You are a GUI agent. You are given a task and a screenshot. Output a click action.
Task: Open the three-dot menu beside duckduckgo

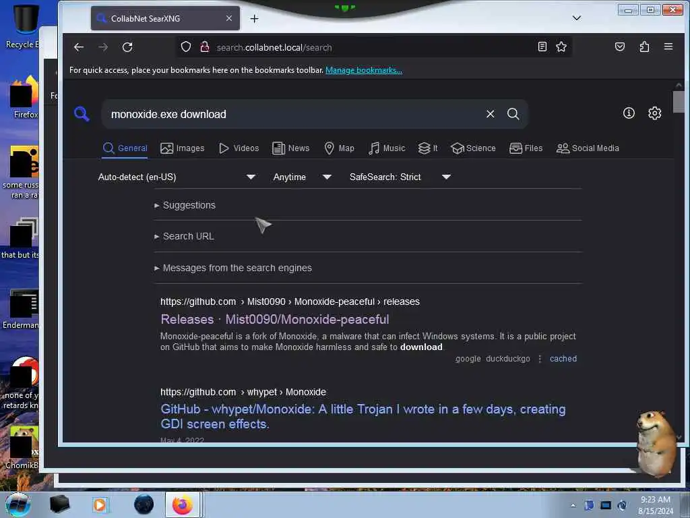pyautogui.click(x=540, y=359)
